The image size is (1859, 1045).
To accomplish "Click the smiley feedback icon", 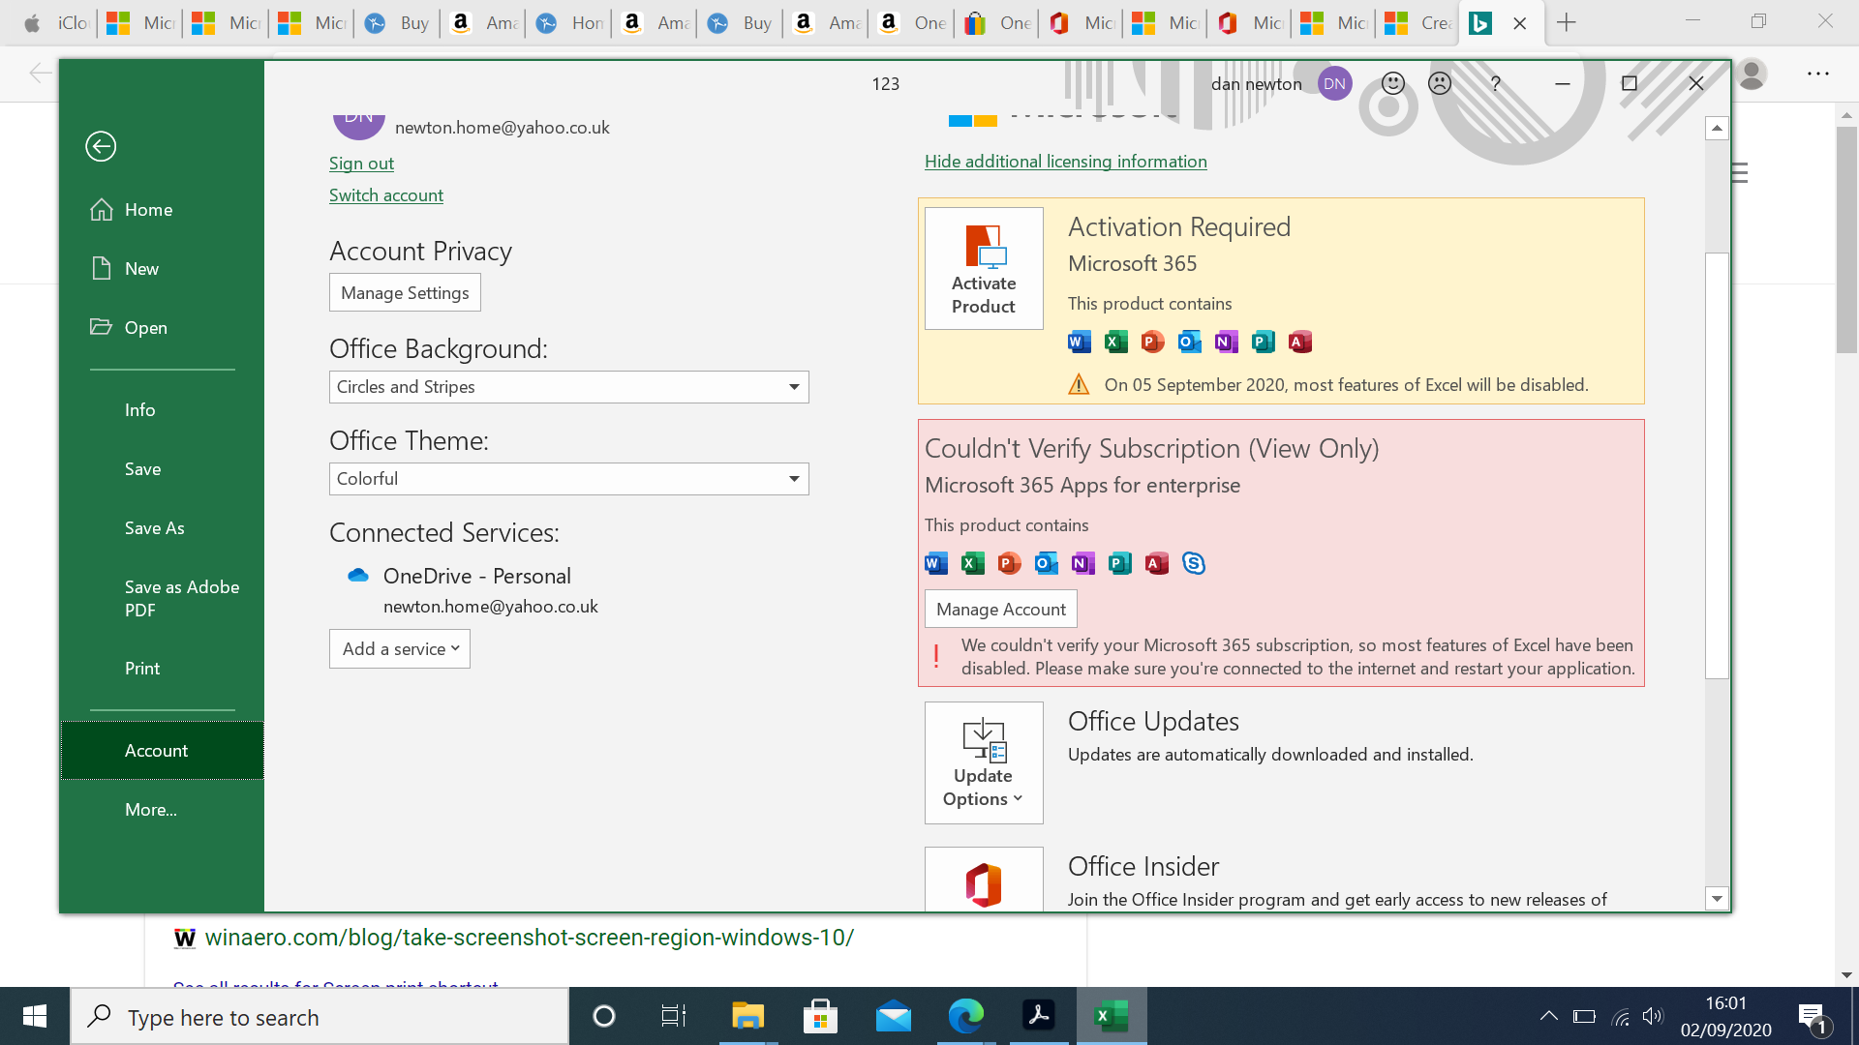I will pos(1392,84).
